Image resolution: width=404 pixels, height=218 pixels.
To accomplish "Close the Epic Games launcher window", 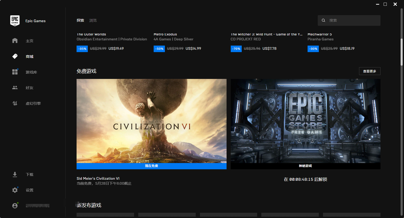I will (x=395, y=4).
